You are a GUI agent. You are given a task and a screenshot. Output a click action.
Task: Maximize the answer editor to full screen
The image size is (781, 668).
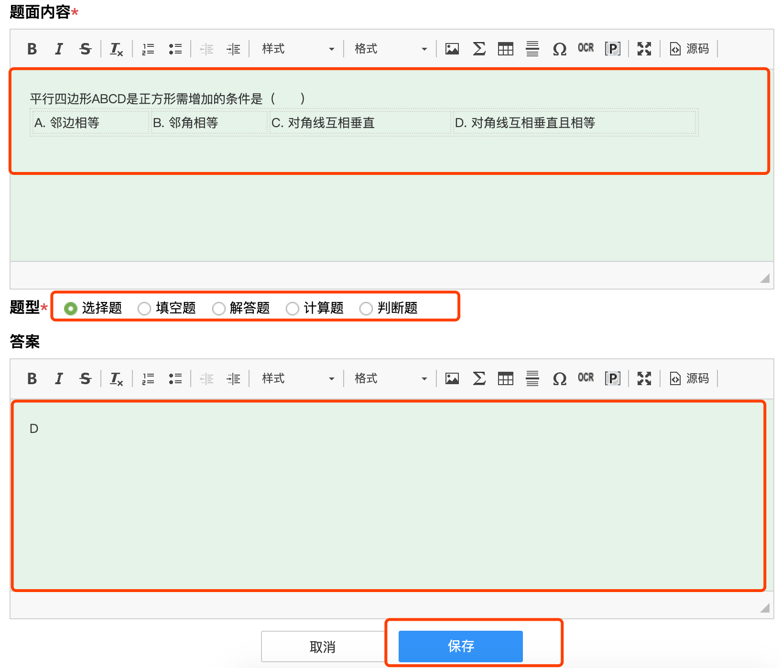tap(644, 378)
